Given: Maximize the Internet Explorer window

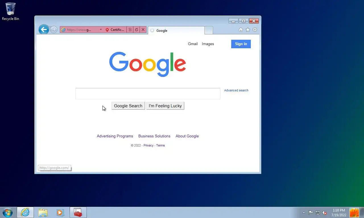Looking at the screenshot, I should (243, 21).
